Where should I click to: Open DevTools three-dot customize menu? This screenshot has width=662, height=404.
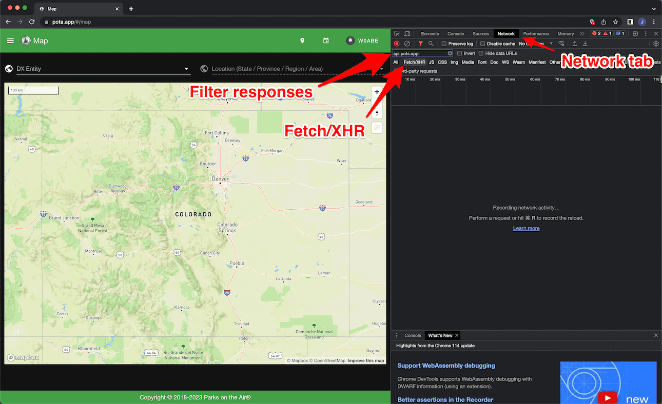[x=646, y=34]
